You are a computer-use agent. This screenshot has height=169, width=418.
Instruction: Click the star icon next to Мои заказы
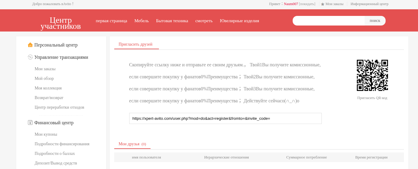pyautogui.click(x=323, y=4)
